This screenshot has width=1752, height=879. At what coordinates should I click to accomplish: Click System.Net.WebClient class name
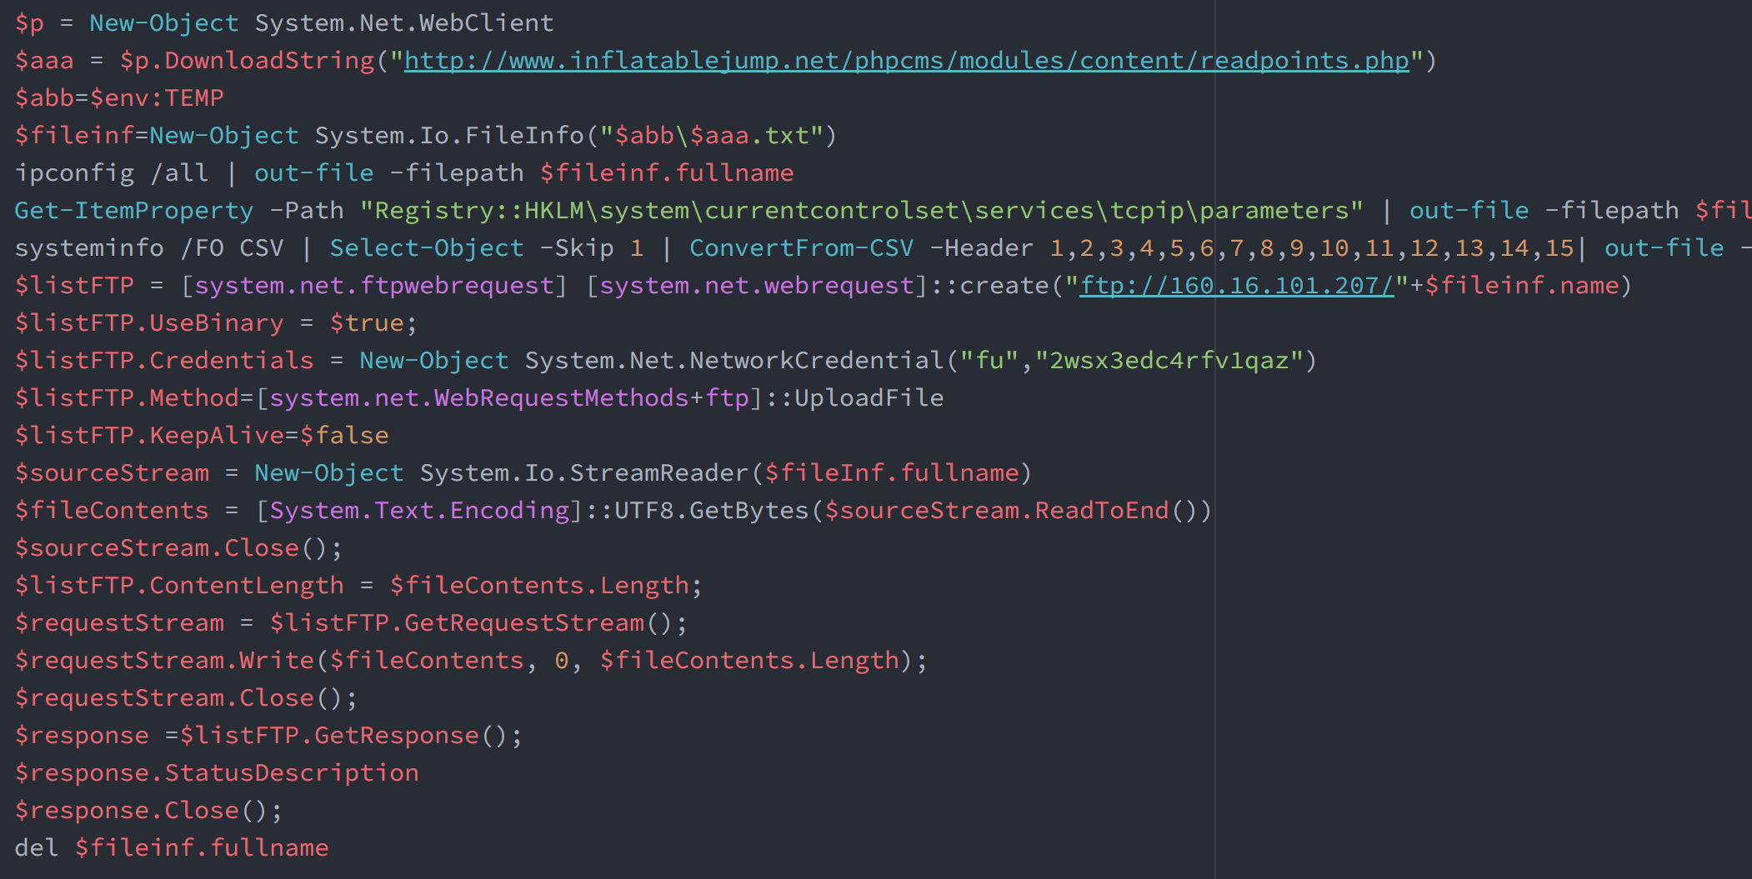(404, 23)
